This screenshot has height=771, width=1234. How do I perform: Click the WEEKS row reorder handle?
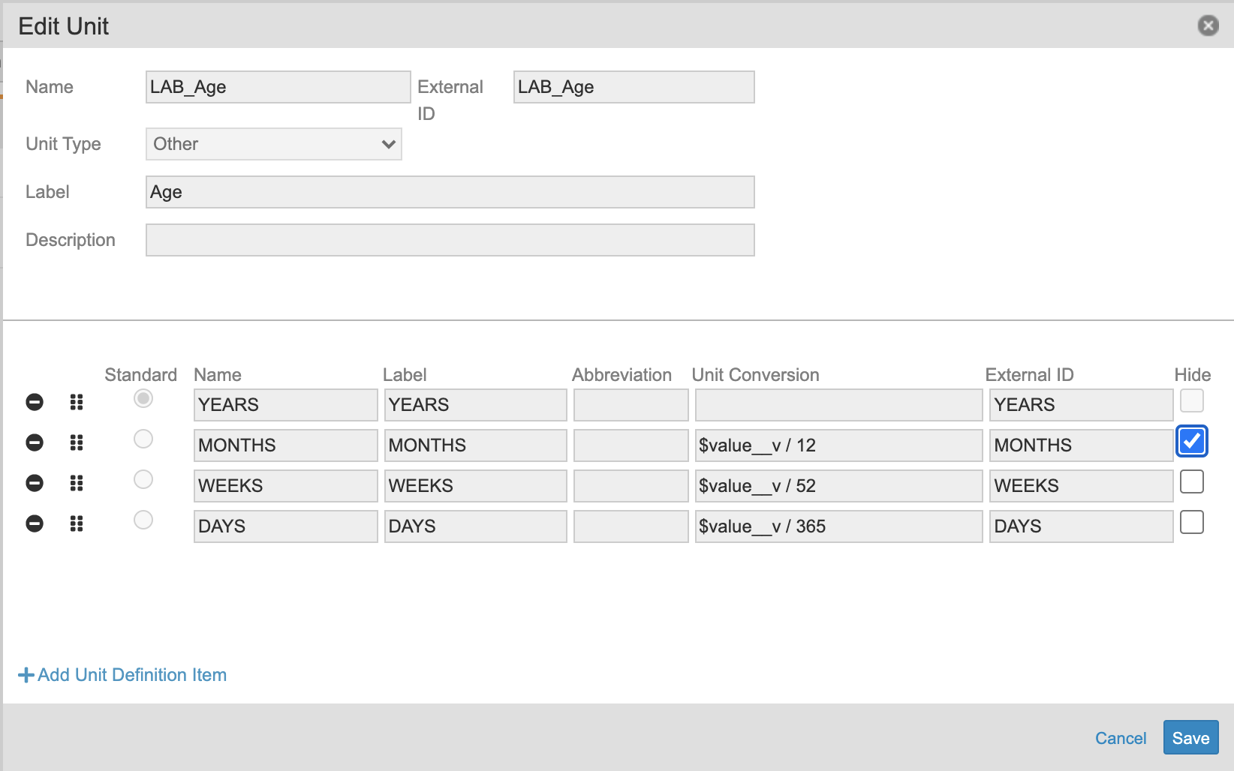coord(76,483)
